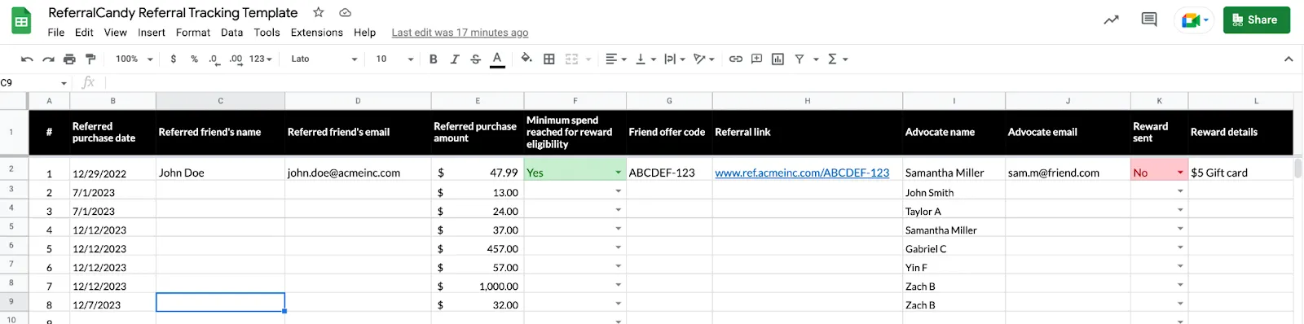Open the last edit history link
Viewport: 1304px width, 324px height.
pos(460,33)
